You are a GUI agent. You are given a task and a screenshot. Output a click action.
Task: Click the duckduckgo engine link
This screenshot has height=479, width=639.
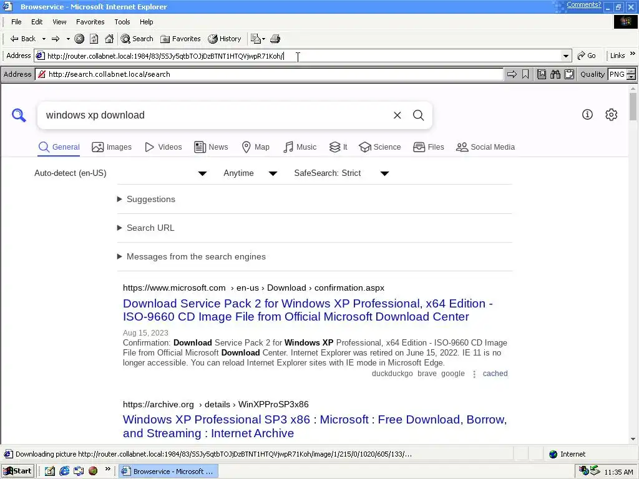click(392, 374)
